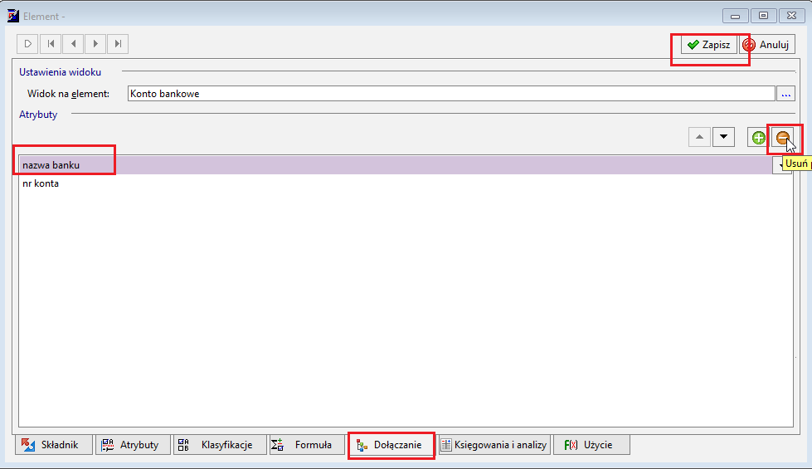The image size is (812, 469).
Task: Minimize the Element window
Action: tap(735, 16)
